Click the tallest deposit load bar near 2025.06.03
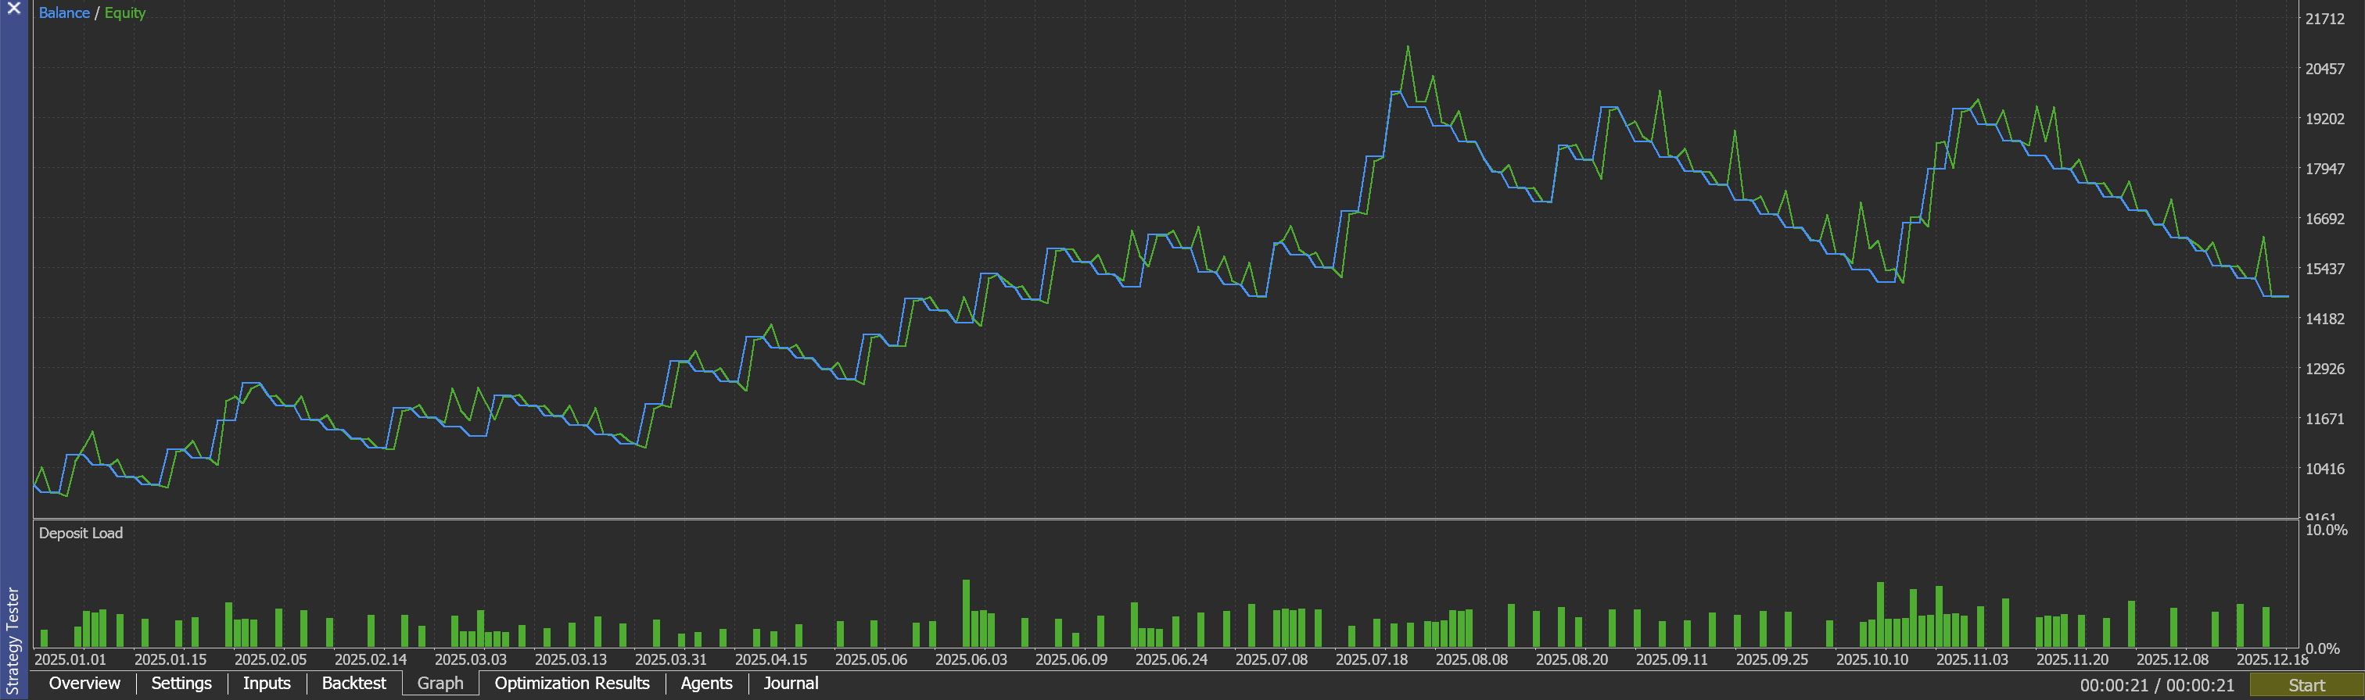2365x700 pixels. pyautogui.click(x=966, y=612)
